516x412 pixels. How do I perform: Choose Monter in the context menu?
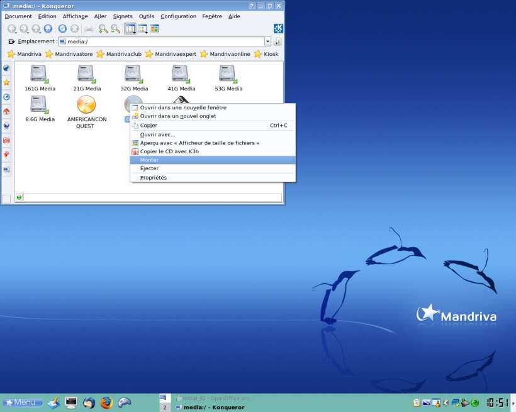[x=213, y=160]
